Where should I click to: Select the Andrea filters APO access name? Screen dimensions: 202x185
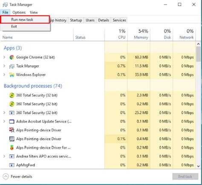pyautogui.click(x=43, y=156)
